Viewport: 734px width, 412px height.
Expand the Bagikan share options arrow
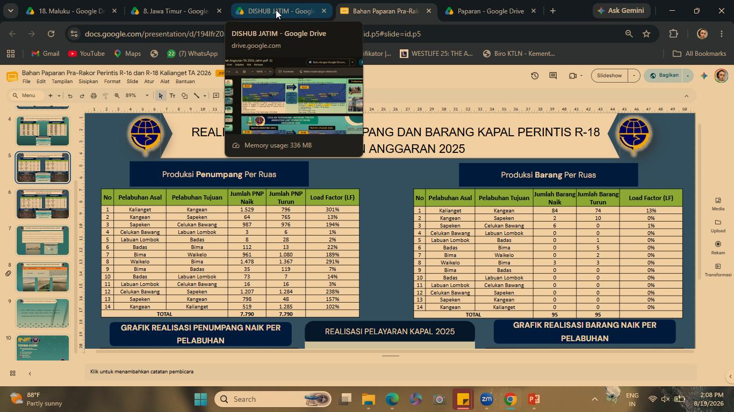[687, 76]
